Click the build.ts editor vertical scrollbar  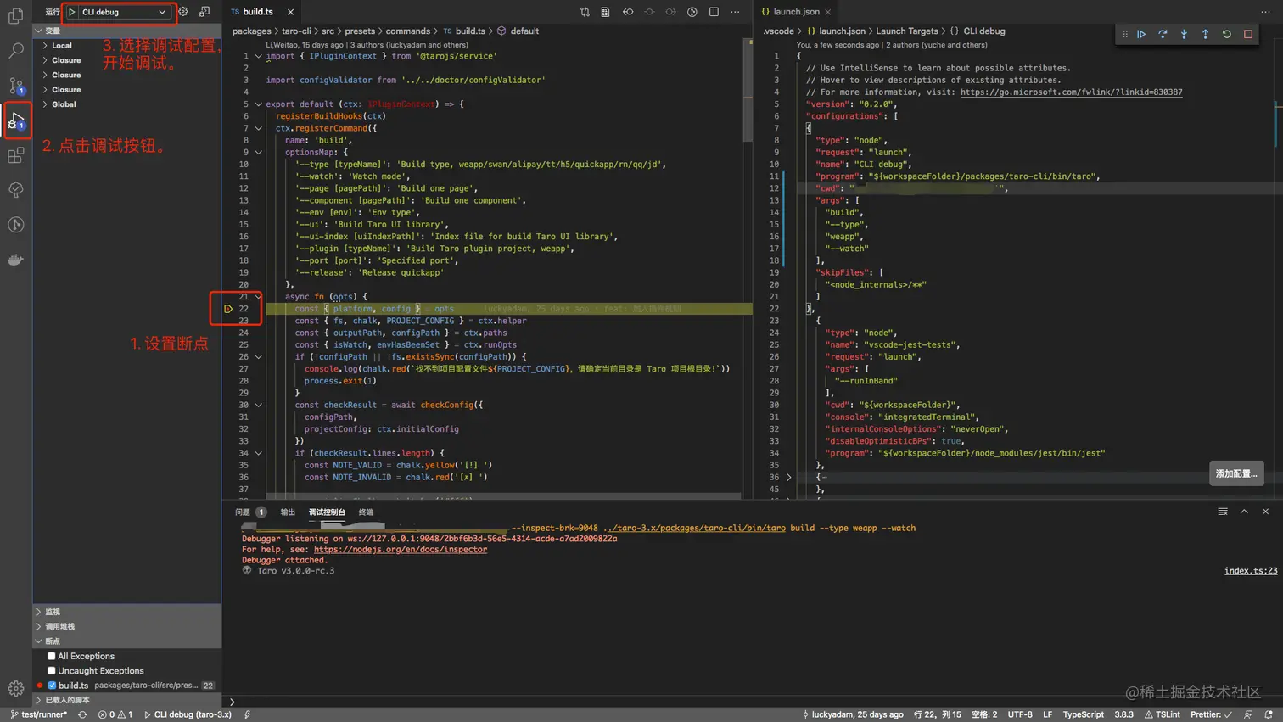pos(747,91)
